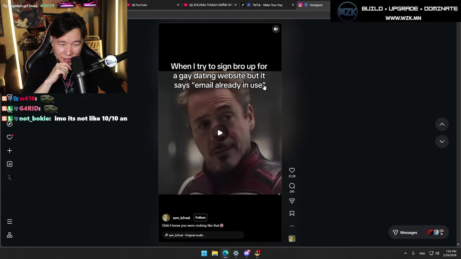461x259 pixels.
Task: Open the volume speaker tray icon
Action: [437, 253]
